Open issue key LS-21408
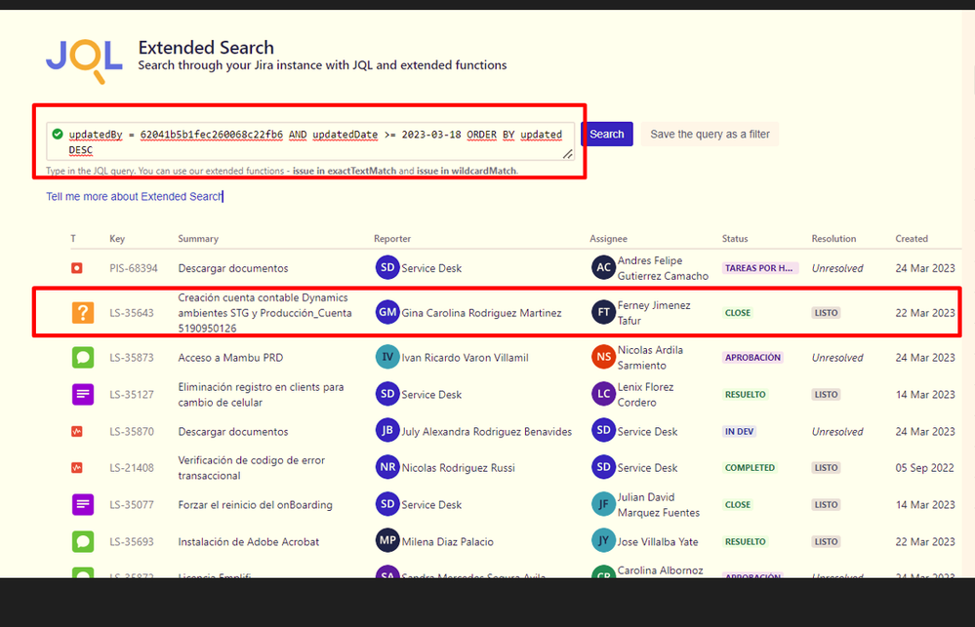 click(132, 468)
